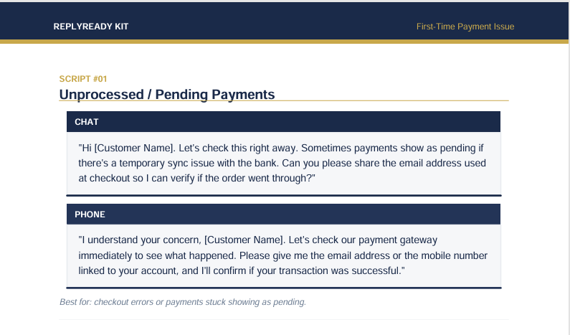
Task: Click the words 'payment gateway' in phone script
Action: 398,240
